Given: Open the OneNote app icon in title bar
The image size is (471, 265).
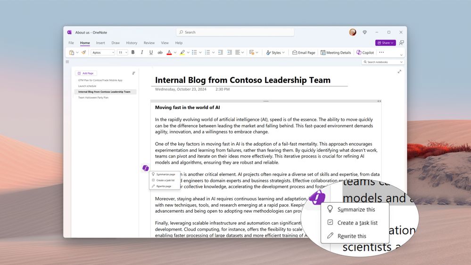Looking at the screenshot, I should tap(69, 32).
